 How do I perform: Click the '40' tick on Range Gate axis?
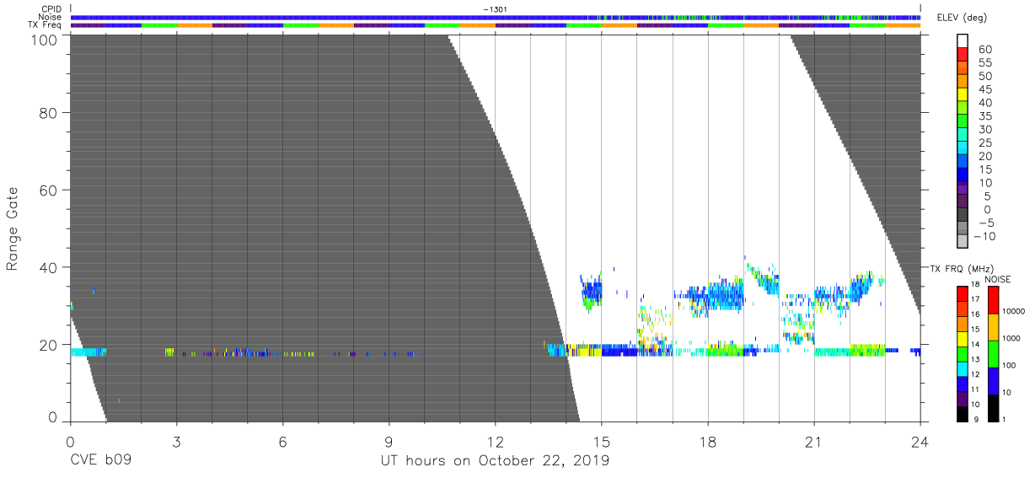click(47, 267)
